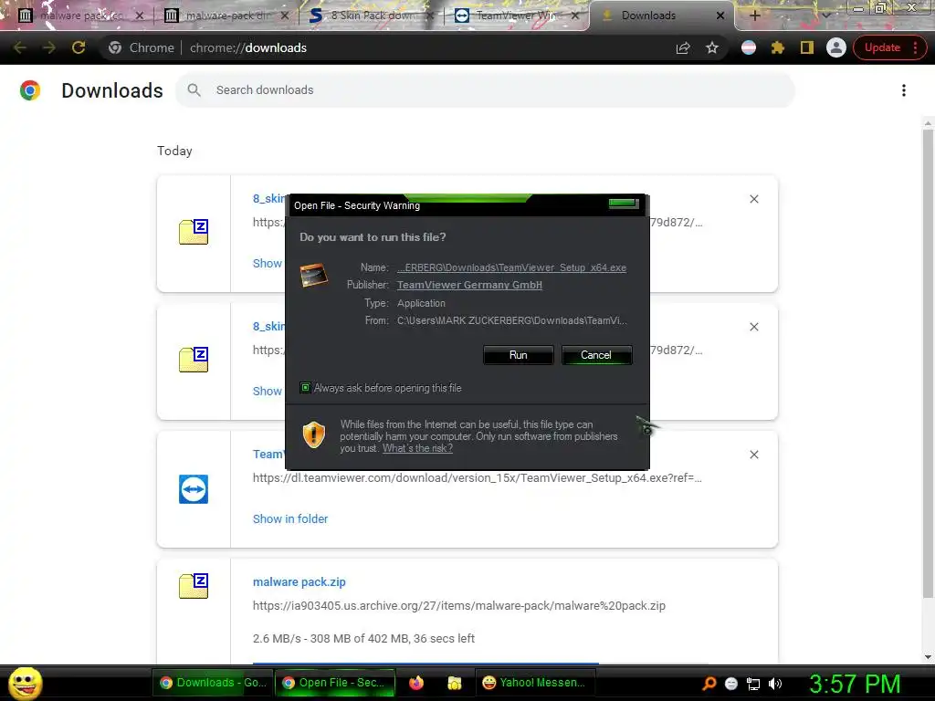Image resolution: width=935 pixels, height=701 pixels.
Task: Close the Downloads tab
Action: (x=720, y=16)
